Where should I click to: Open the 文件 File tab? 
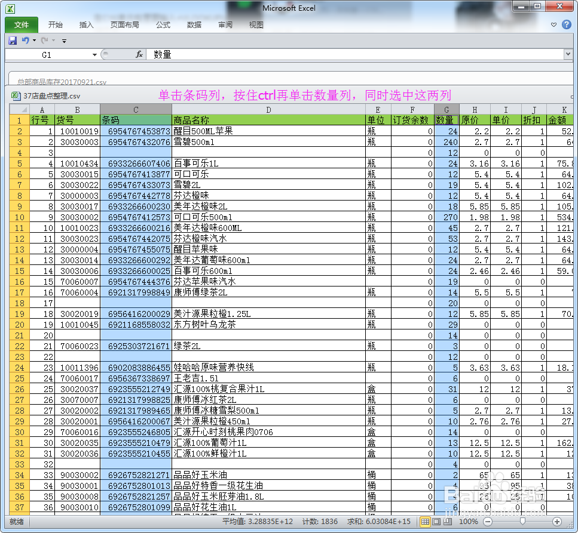[x=22, y=24]
